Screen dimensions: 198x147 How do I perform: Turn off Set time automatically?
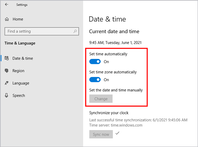pyautogui.click(x=95, y=62)
